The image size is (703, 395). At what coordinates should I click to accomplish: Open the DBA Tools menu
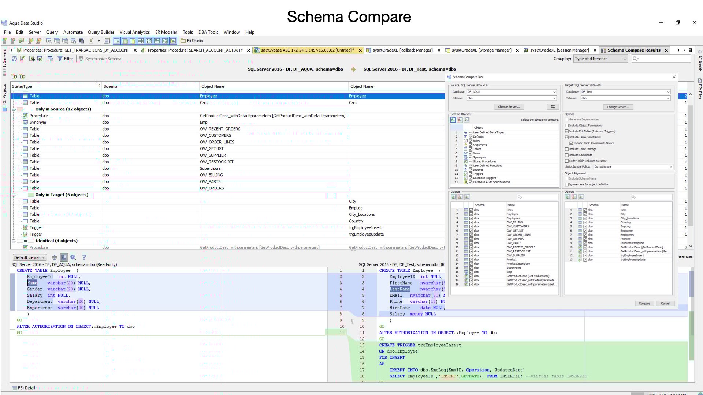(x=208, y=32)
